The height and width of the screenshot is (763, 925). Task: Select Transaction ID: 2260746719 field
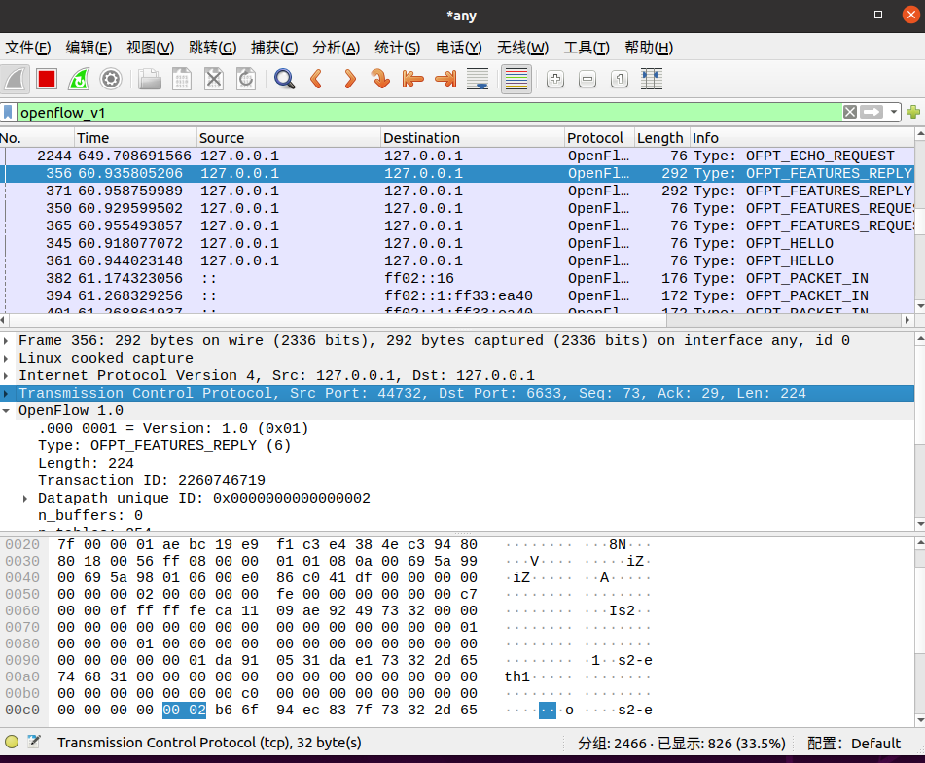[152, 480]
